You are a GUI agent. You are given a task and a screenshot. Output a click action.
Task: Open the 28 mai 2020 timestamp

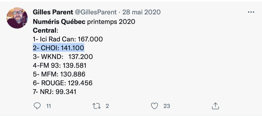141,12
